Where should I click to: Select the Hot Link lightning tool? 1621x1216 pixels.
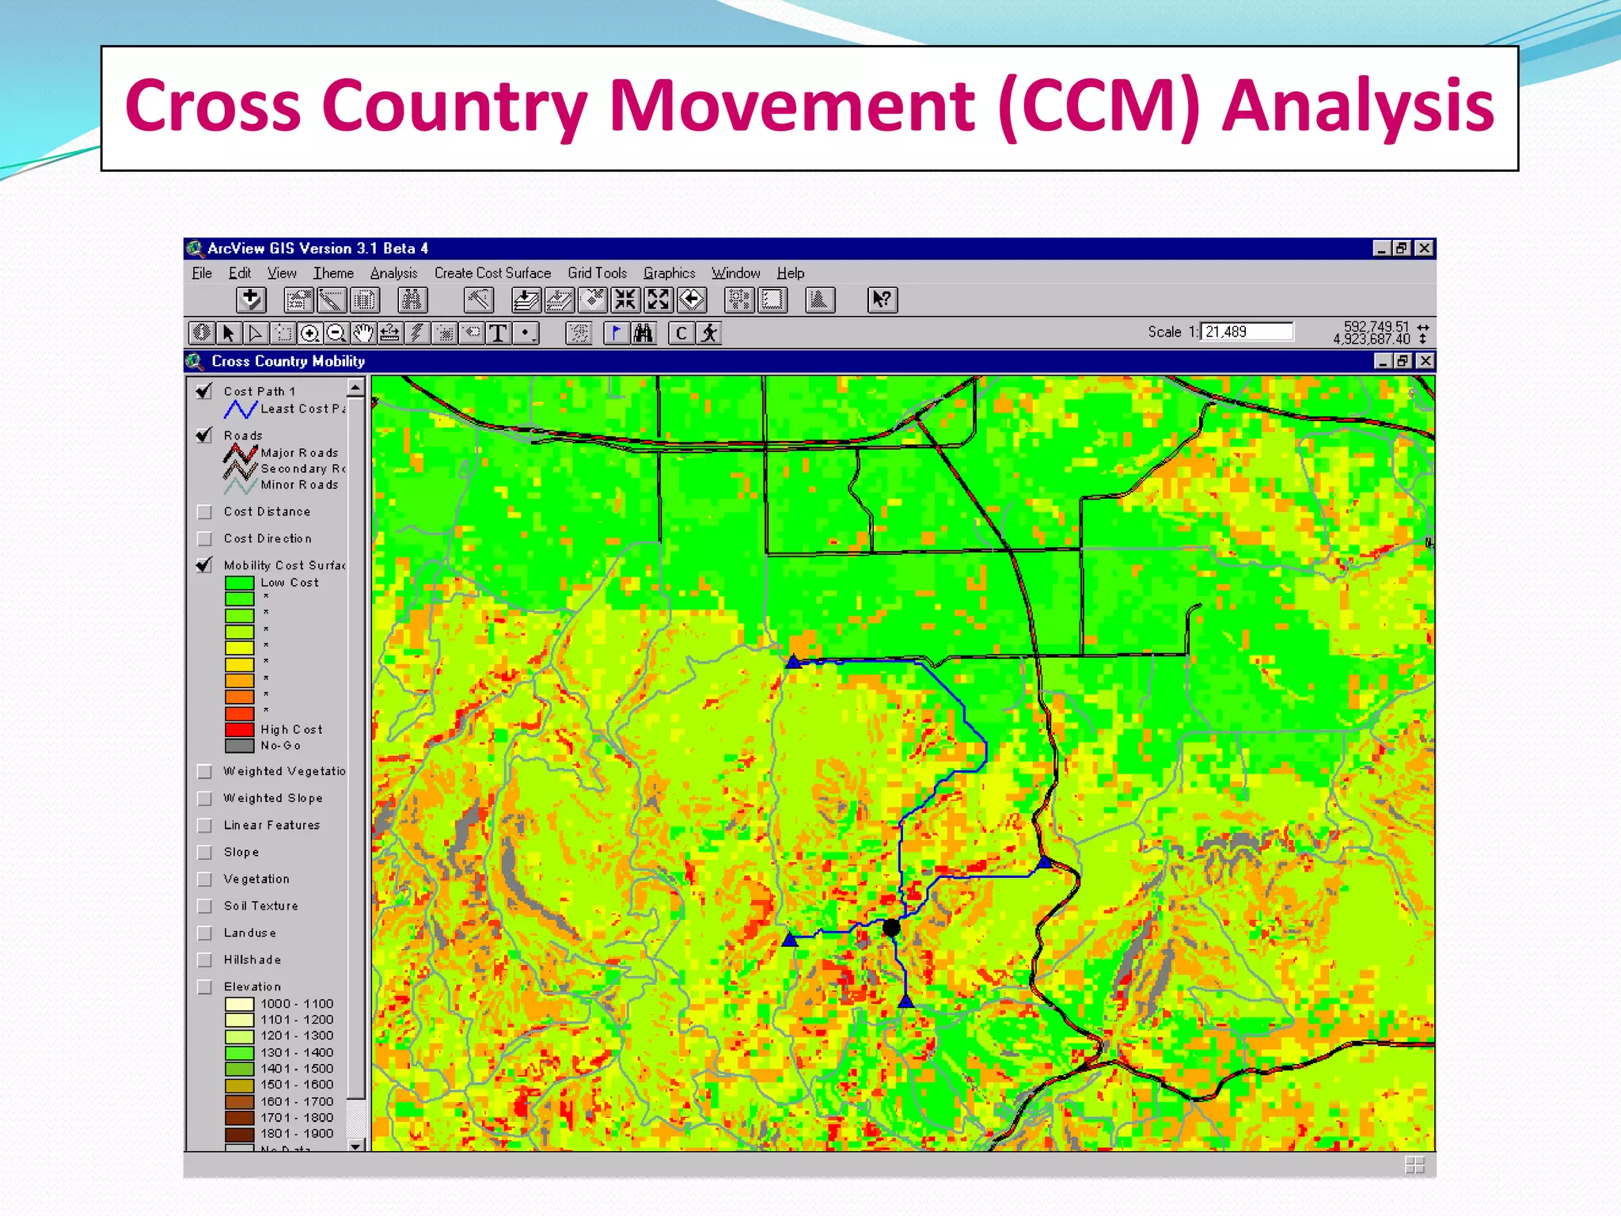(x=417, y=333)
